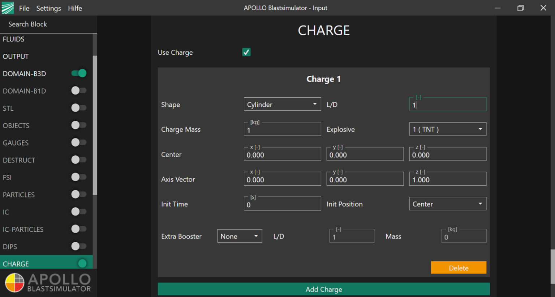The height and width of the screenshot is (297, 555).
Task: Switch on the OBJECTS toggle
Action: [79, 125]
